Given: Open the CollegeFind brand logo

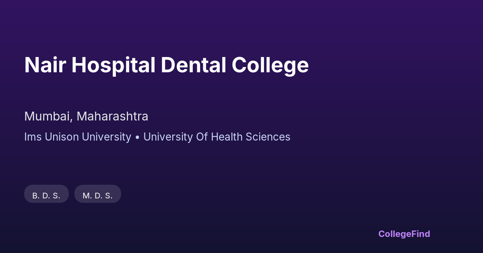Looking at the screenshot, I should 404,234.
